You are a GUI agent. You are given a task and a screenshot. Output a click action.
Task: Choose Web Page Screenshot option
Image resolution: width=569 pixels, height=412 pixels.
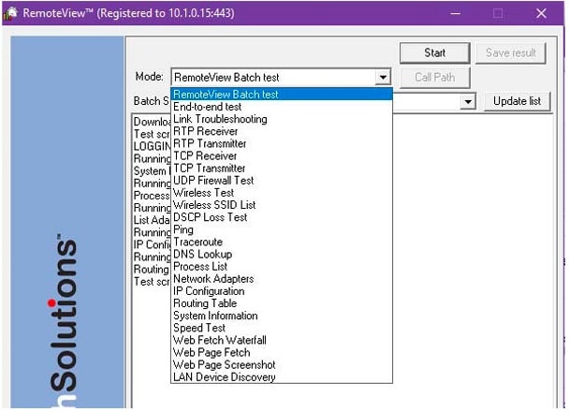coord(282,365)
